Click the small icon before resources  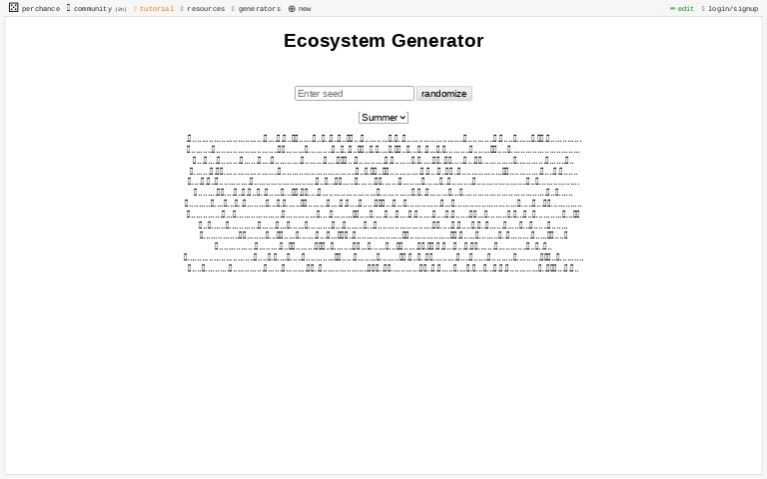[182, 9]
